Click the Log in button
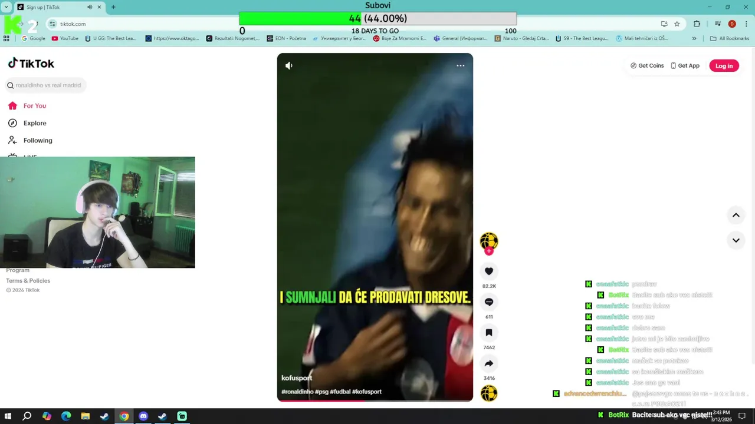This screenshot has width=755, height=424. pos(724,66)
